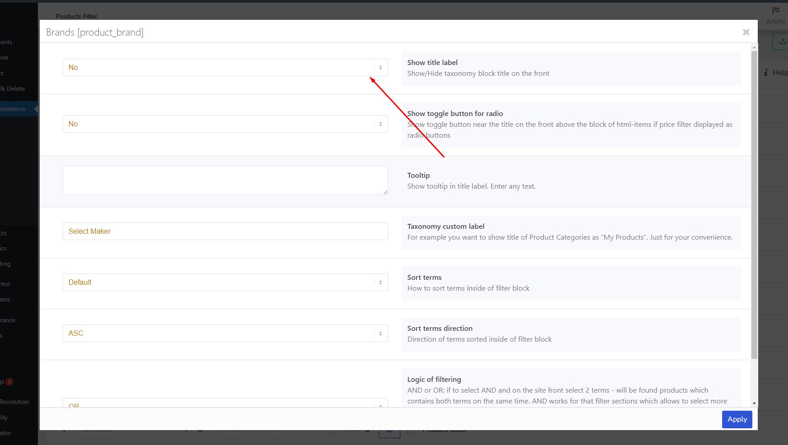
Task: Click the 'Logic of filtering' heading text
Action: [x=434, y=379]
